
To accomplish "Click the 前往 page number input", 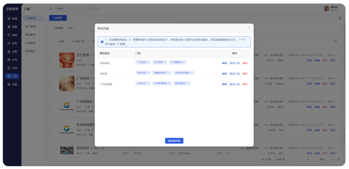I will (x=331, y=159).
